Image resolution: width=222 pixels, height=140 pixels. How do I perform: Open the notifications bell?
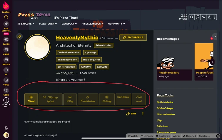(6, 128)
